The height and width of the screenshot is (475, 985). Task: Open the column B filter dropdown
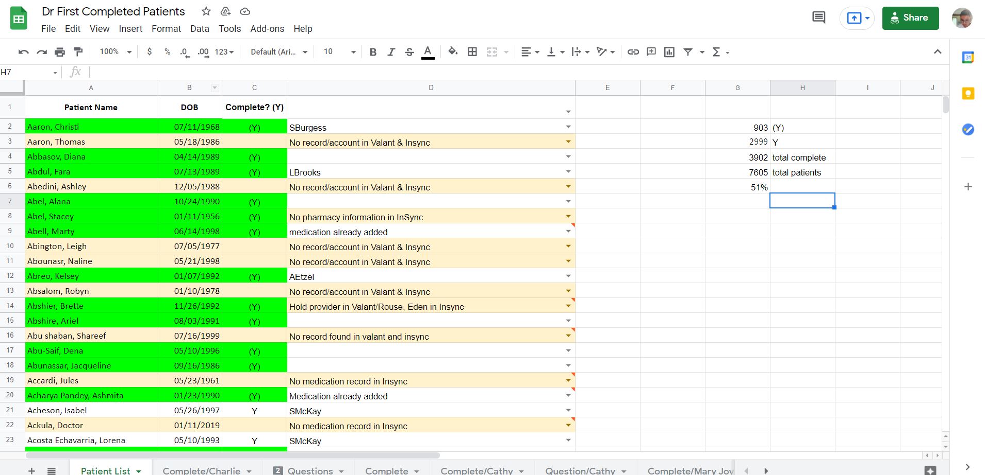(215, 88)
